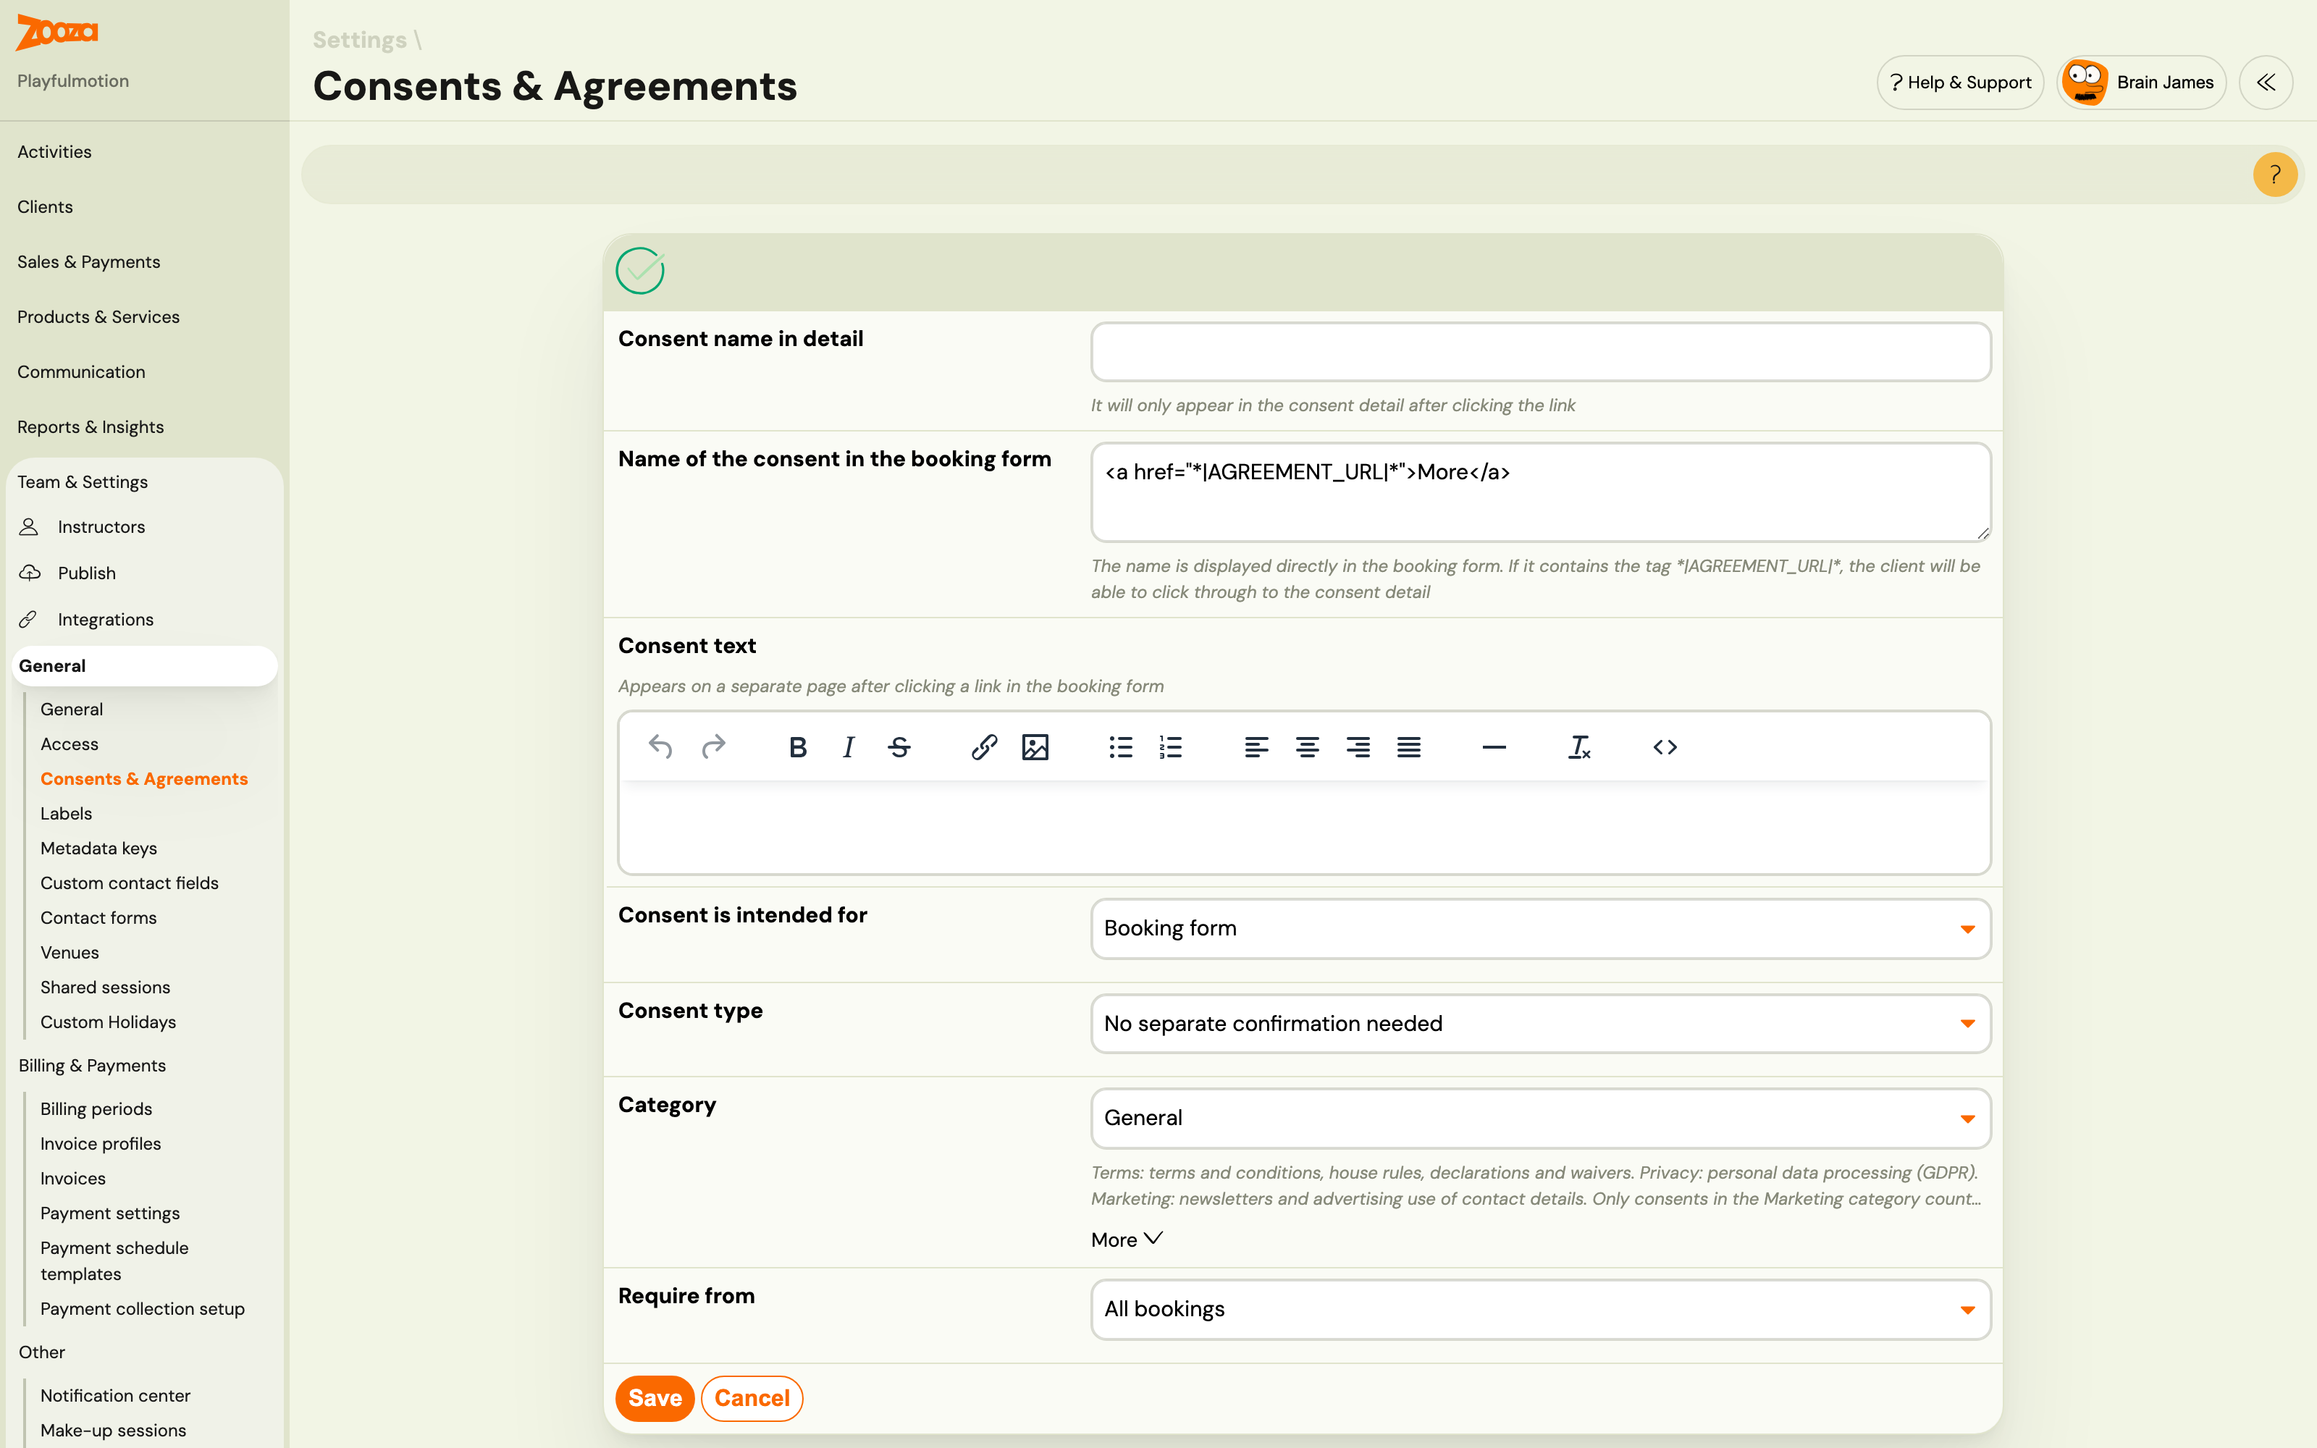2317x1448 pixels.
Task: Align text left
Action: pyautogui.click(x=1256, y=747)
